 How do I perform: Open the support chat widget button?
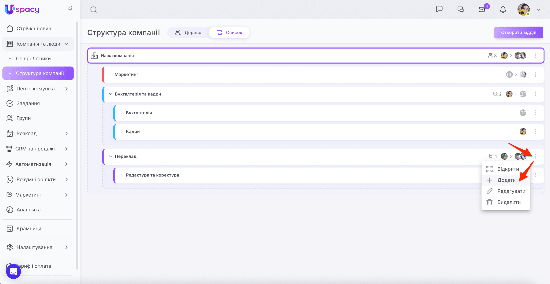(x=13, y=271)
